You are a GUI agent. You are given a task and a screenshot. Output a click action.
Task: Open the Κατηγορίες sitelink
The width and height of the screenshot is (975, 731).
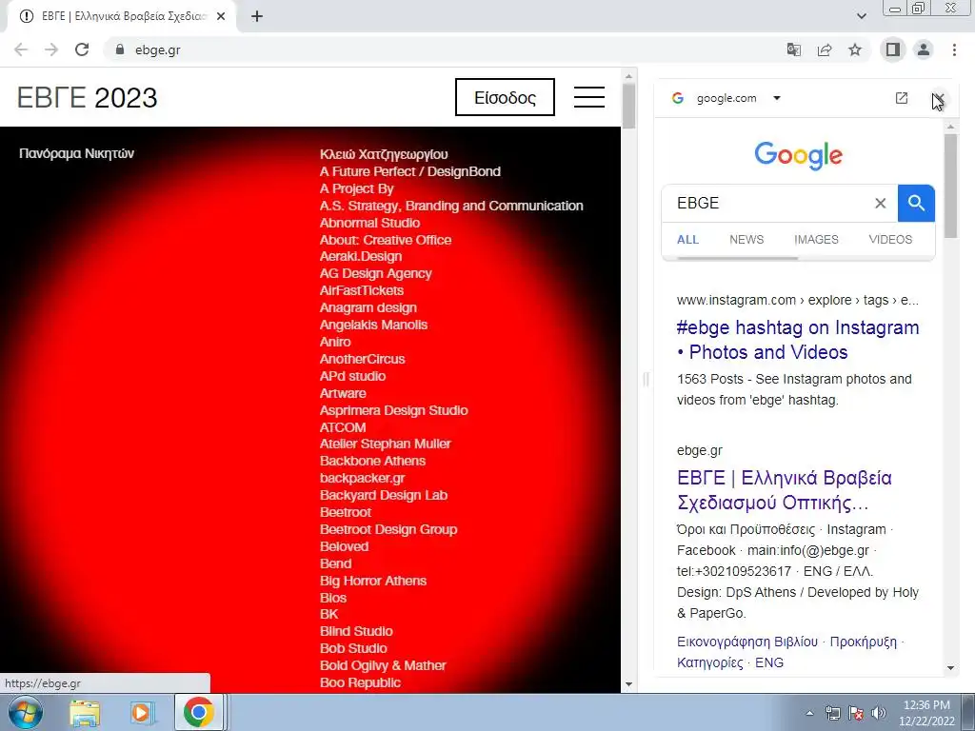click(x=709, y=662)
